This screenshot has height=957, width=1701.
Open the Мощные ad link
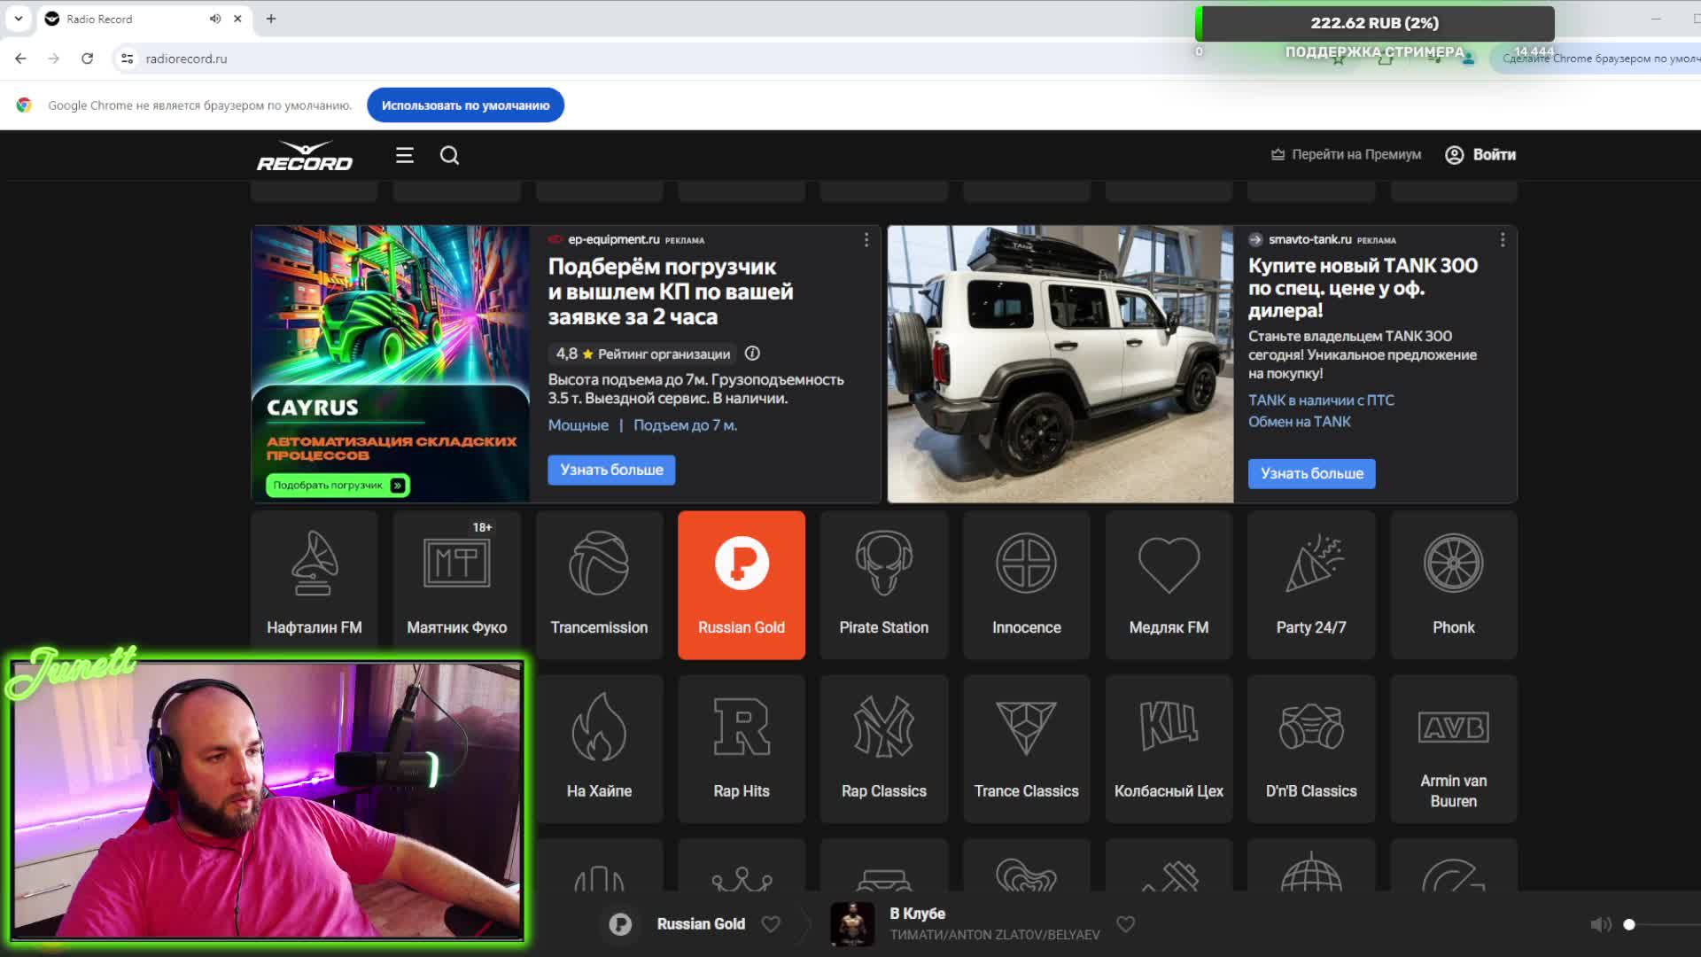[578, 425]
